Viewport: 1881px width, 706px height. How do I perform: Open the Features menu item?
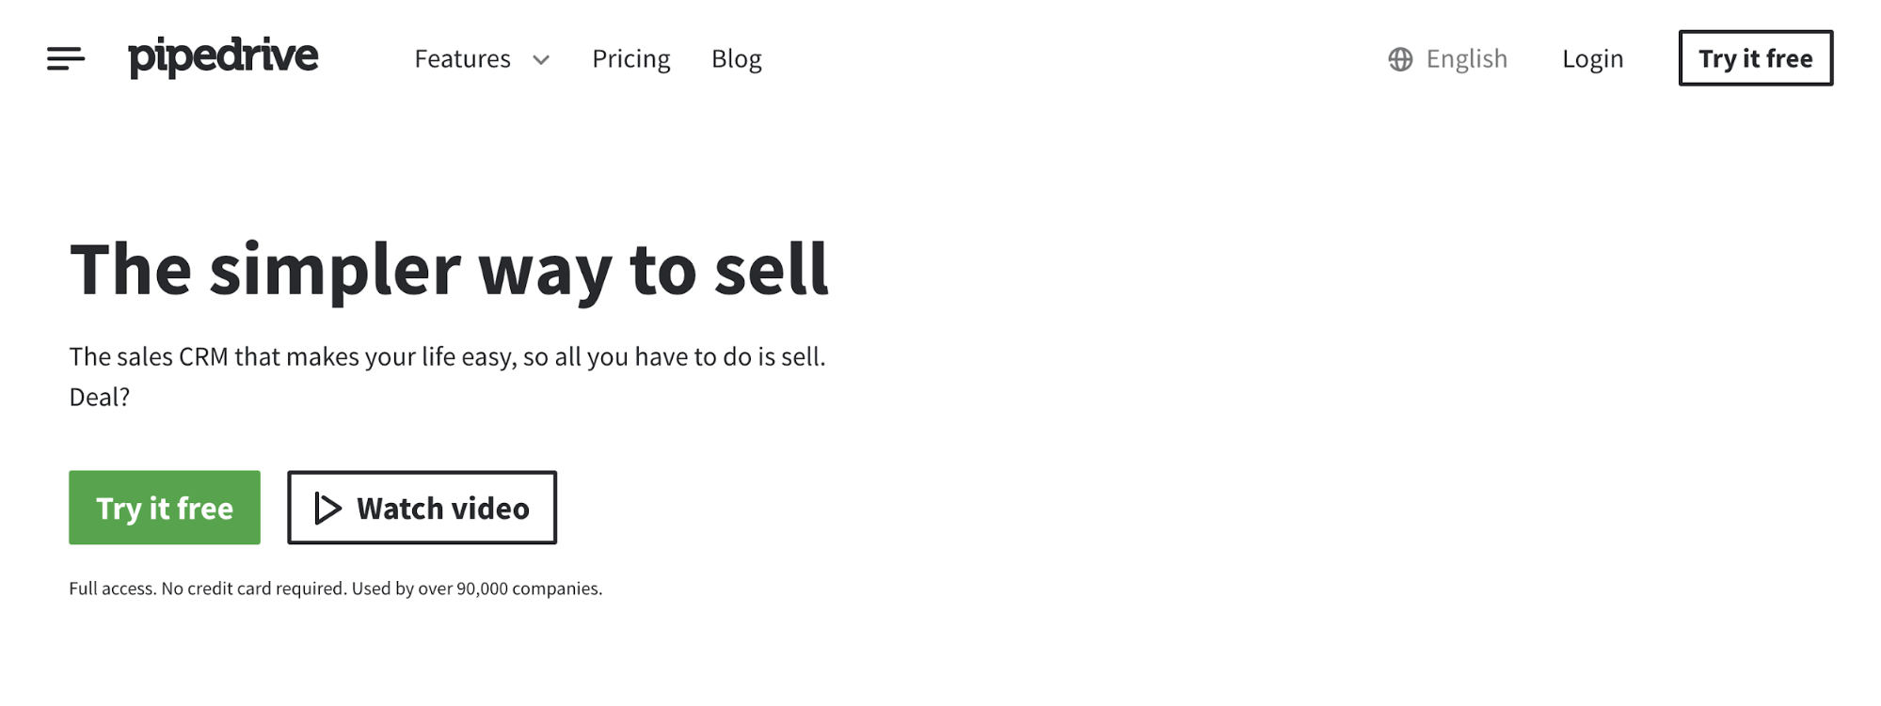[462, 59]
